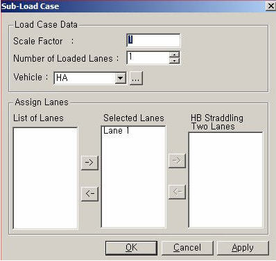The image size is (276, 261).
Task: Close the Sub-Load Case dialog
Action: point(270,6)
